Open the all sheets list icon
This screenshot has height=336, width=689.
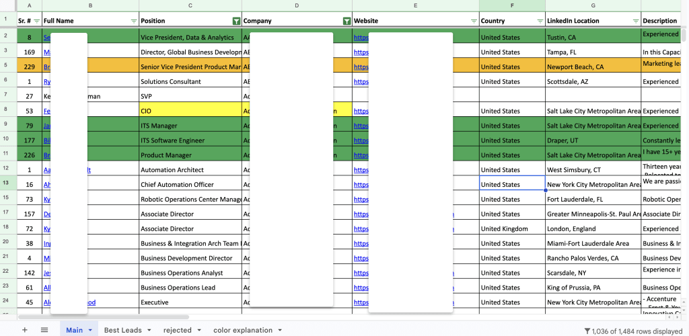coord(44,330)
